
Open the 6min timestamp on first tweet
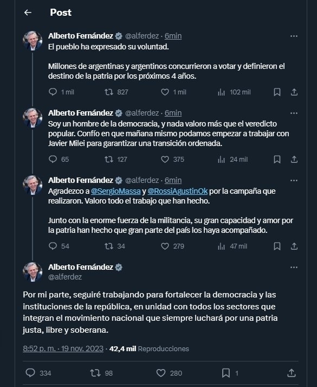point(173,36)
